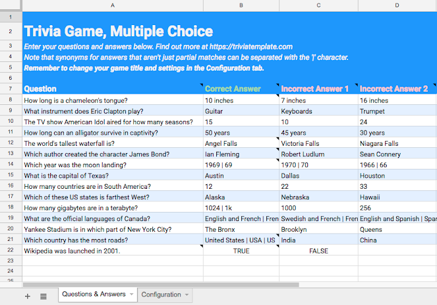Screen dimensions: 437x305
Task: Select the 'Houston' cell
Action: tap(397, 175)
